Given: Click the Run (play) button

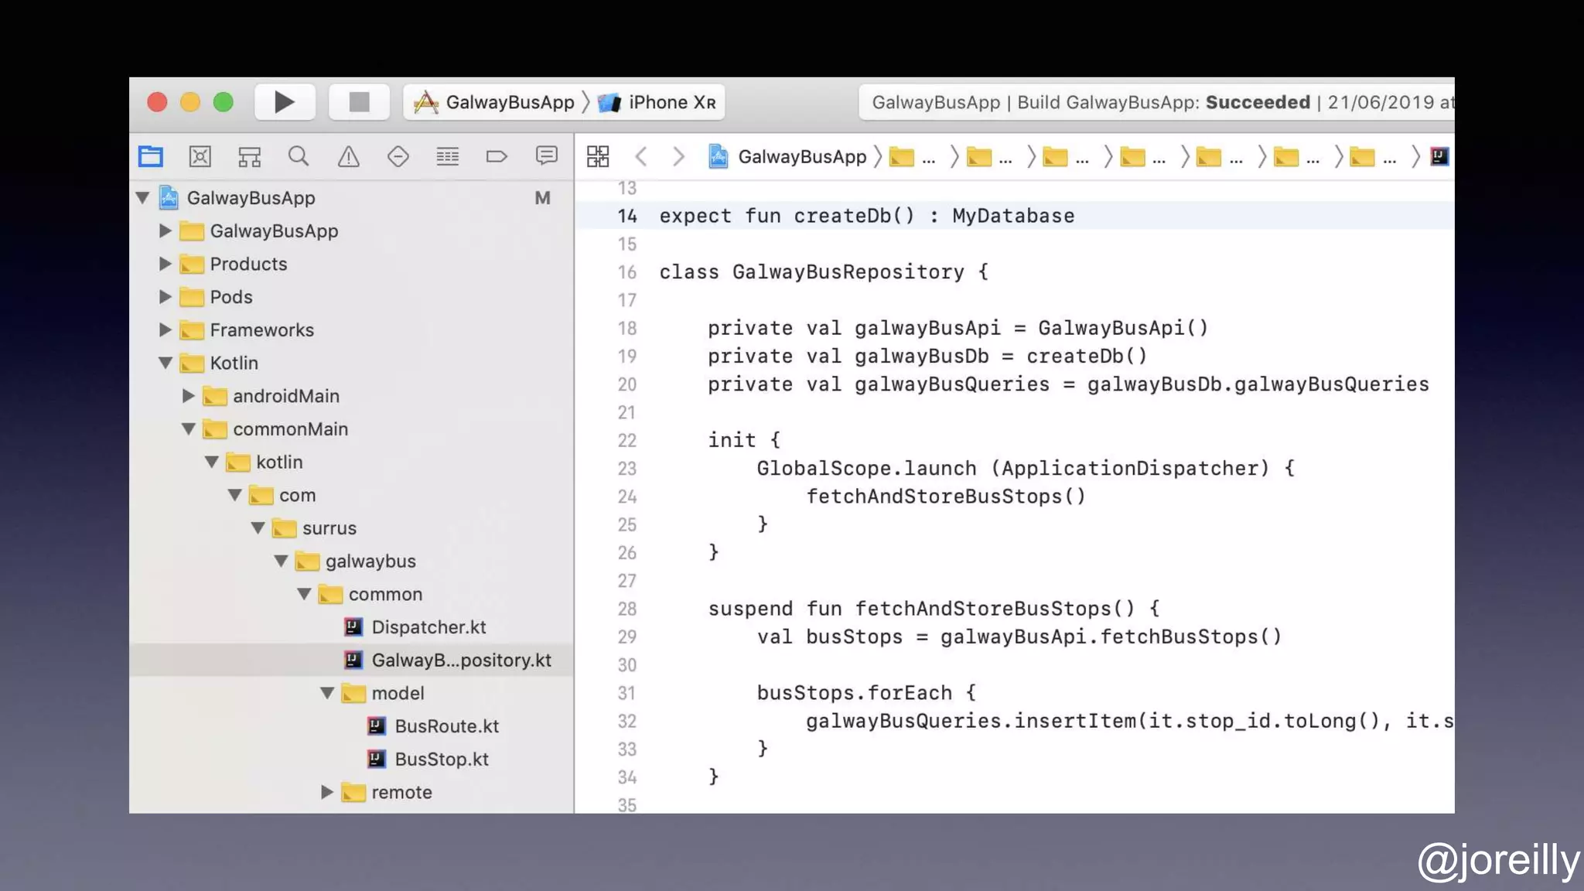Looking at the screenshot, I should coord(284,102).
